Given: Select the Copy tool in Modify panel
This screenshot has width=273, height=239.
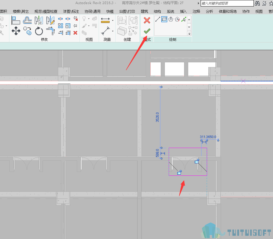Looking at the screenshot, I should [27, 31].
